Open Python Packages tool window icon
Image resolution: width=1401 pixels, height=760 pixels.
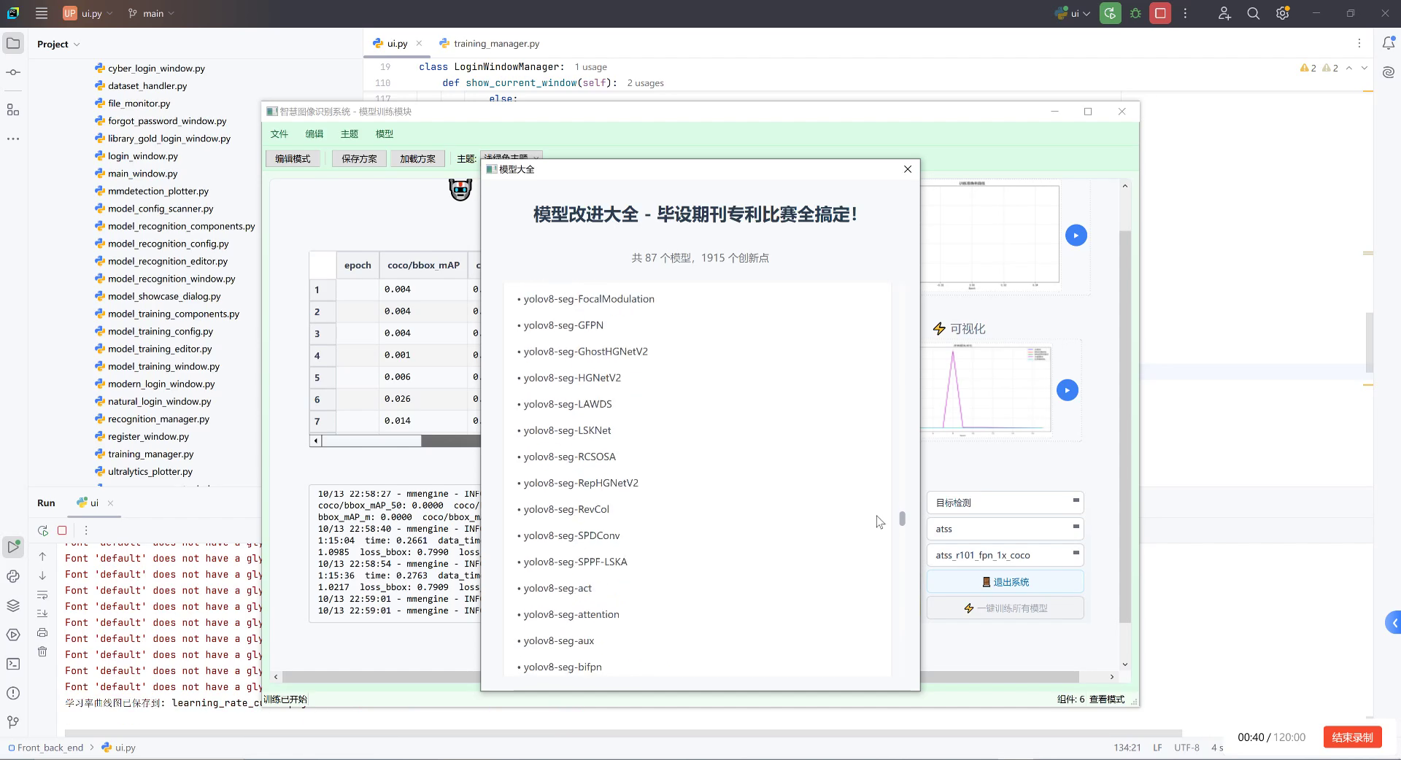[x=13, y=605]
